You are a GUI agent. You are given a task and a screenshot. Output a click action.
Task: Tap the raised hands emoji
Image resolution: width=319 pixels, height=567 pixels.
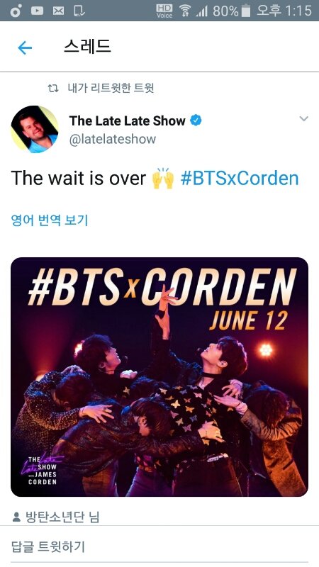point(163,179)
